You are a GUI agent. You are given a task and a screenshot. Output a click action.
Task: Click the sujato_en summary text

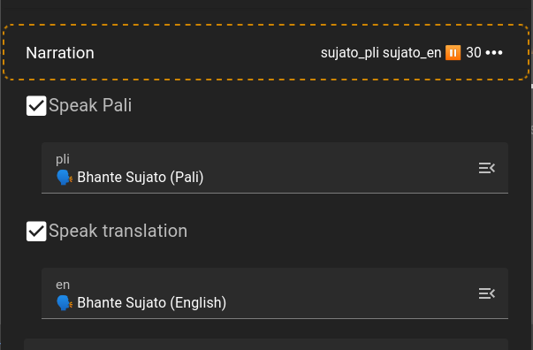click(412, 53)
